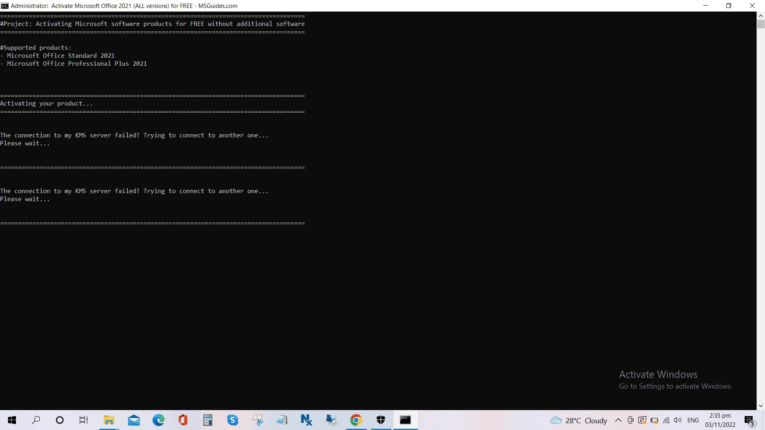Click scrollbar down arrow in console
This screenshot has height=430, width=765.
point(761,406)
